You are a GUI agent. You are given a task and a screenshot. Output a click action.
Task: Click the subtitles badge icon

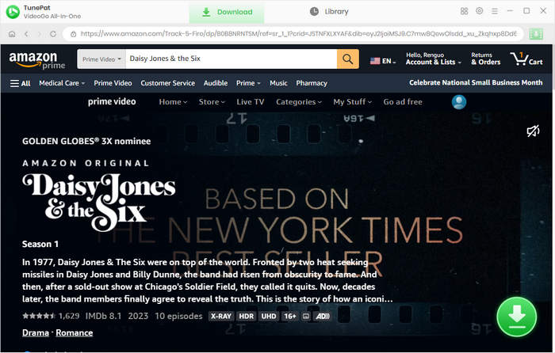click(306, 317)
